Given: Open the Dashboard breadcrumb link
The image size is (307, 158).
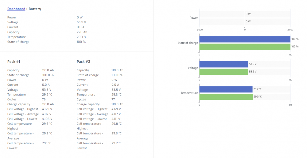Looking at the screenshot, I should pos(16,9).
